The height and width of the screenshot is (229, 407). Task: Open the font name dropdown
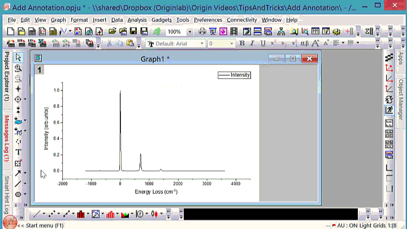[201, 44]
